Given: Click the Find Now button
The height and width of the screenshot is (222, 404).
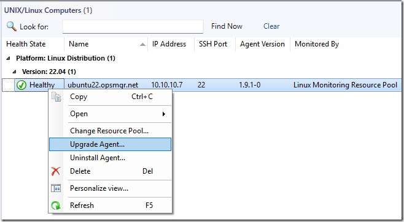Looking at the screenshot, I should pos(227,26).
